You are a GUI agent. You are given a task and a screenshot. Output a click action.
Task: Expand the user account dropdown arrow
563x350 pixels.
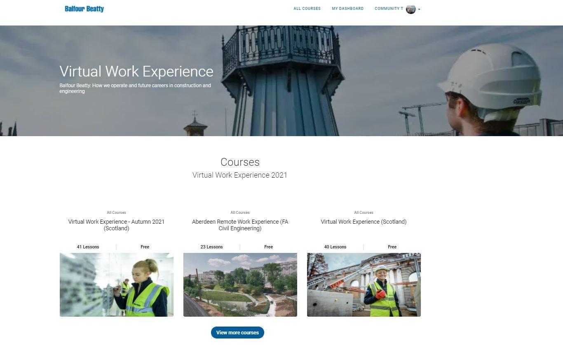click(x=419, y=9)
